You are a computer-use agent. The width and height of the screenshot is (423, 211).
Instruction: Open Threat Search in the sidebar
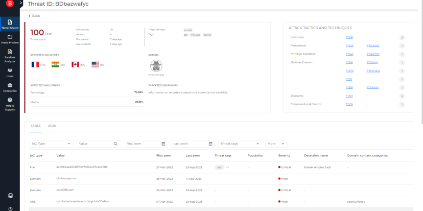(10, 24)
